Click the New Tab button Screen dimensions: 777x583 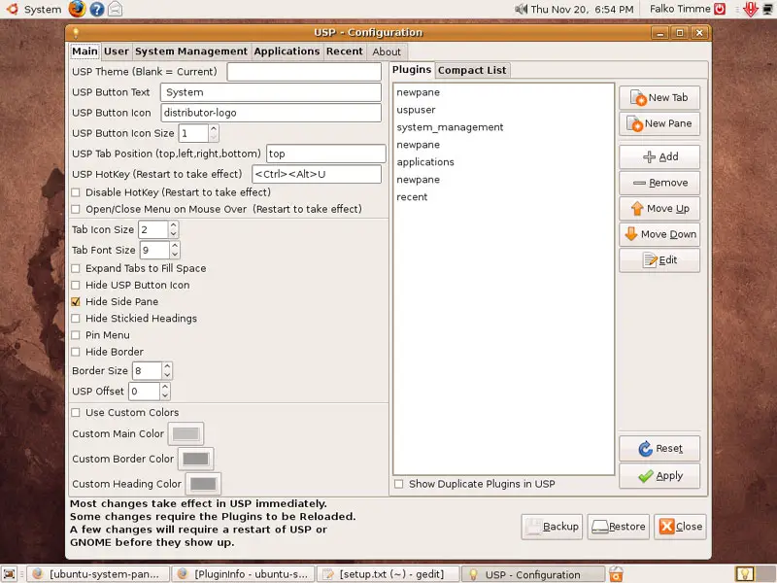pos(659,98)
